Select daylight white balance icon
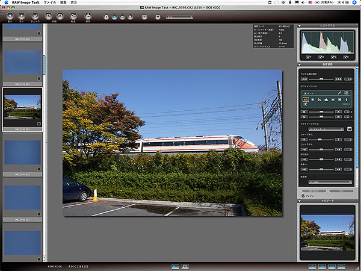The image size is (361, 271). [x=313, y=99]
